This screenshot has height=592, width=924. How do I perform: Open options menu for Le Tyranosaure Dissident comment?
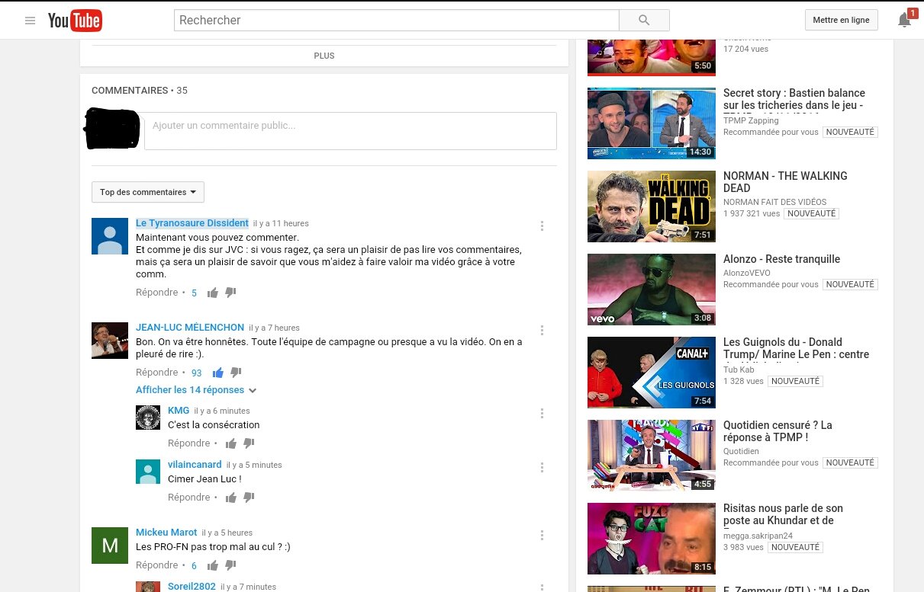coord(542,226)
